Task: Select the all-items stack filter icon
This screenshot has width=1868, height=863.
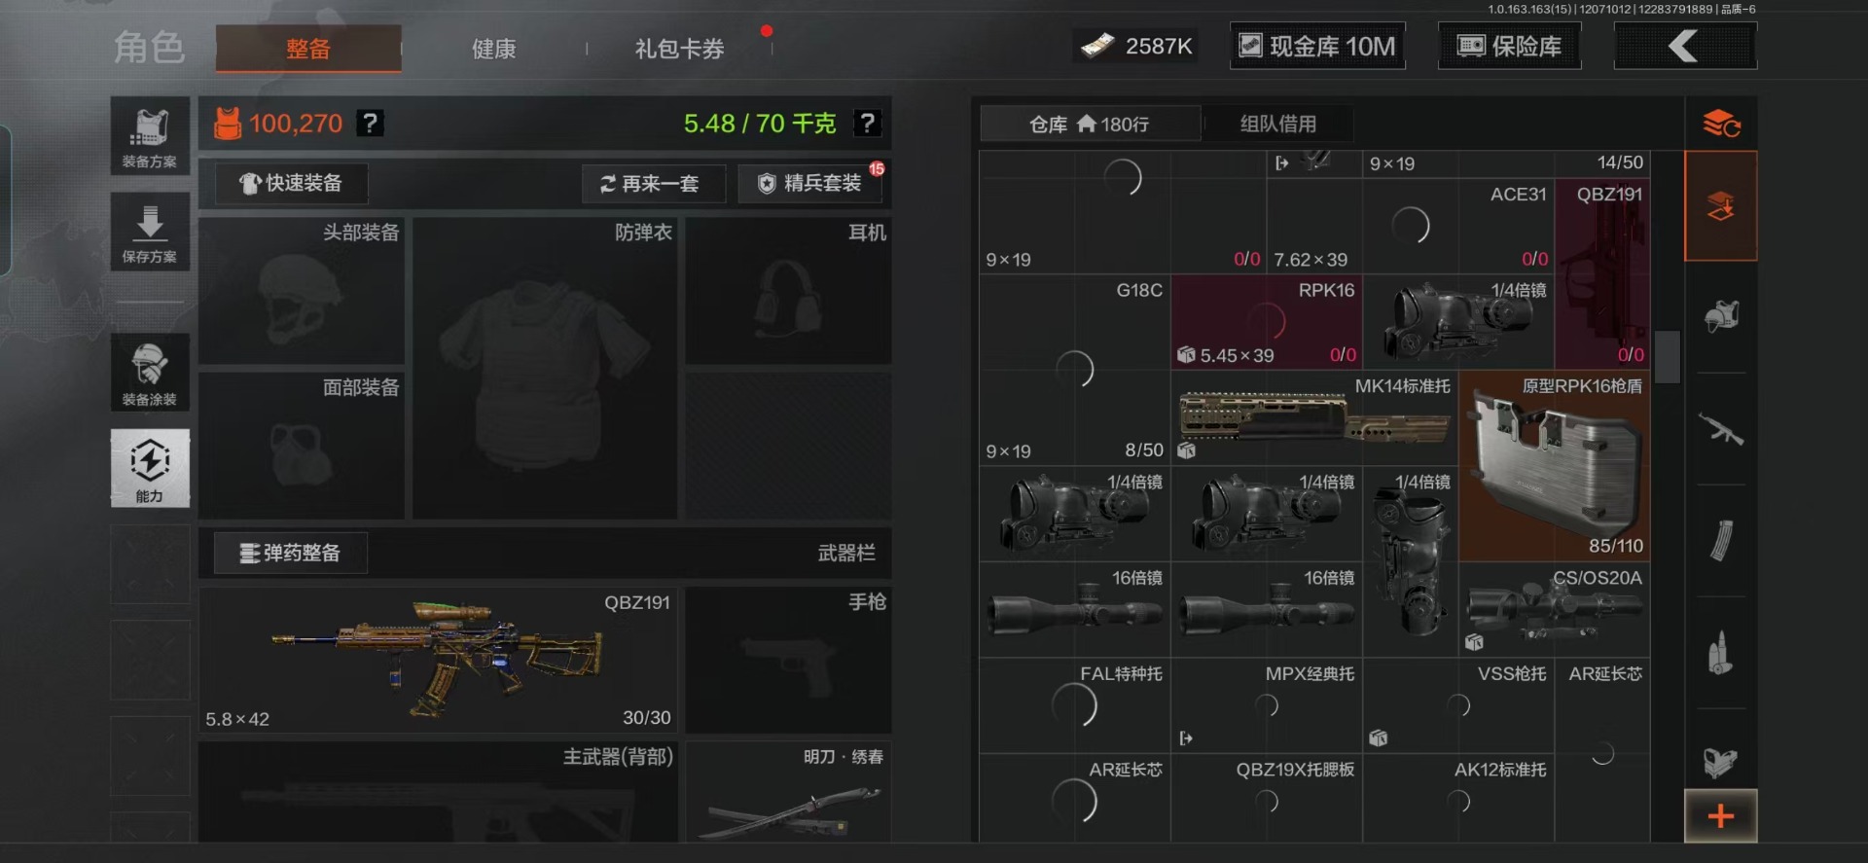Action: (1720, 206)
